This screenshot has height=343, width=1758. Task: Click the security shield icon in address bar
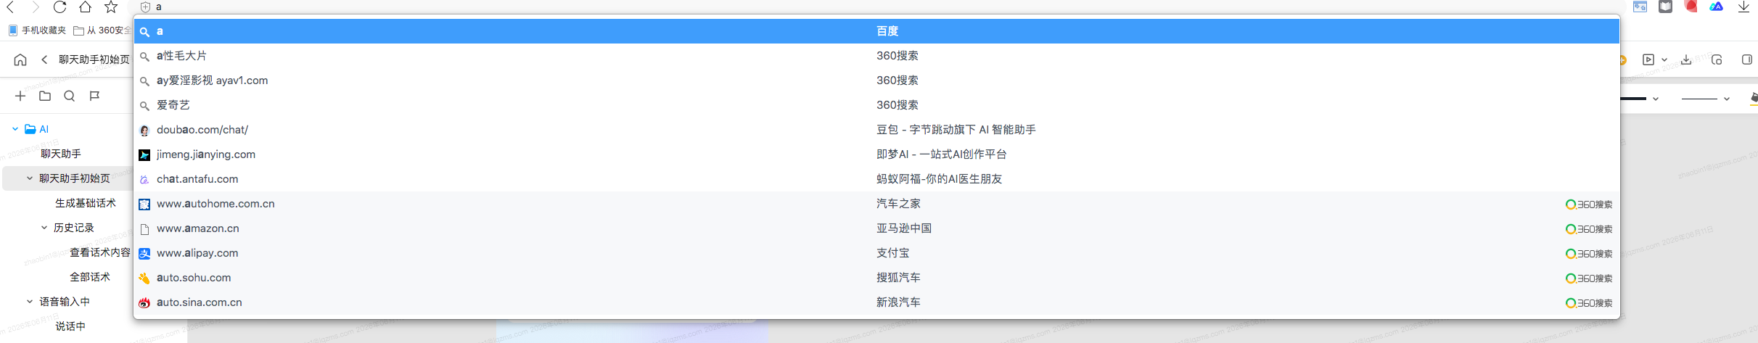145,7
